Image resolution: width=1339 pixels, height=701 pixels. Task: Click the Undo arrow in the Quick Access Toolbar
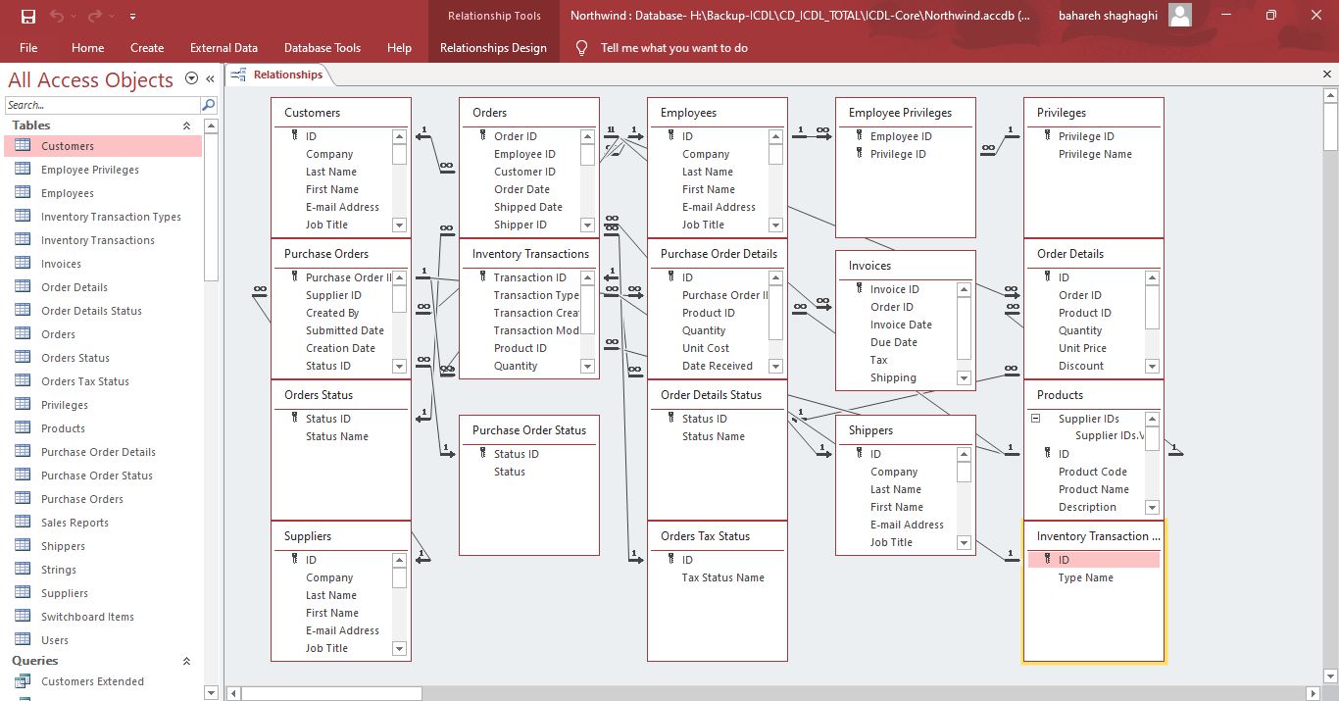pyautogui.click(x=57, y=16)
